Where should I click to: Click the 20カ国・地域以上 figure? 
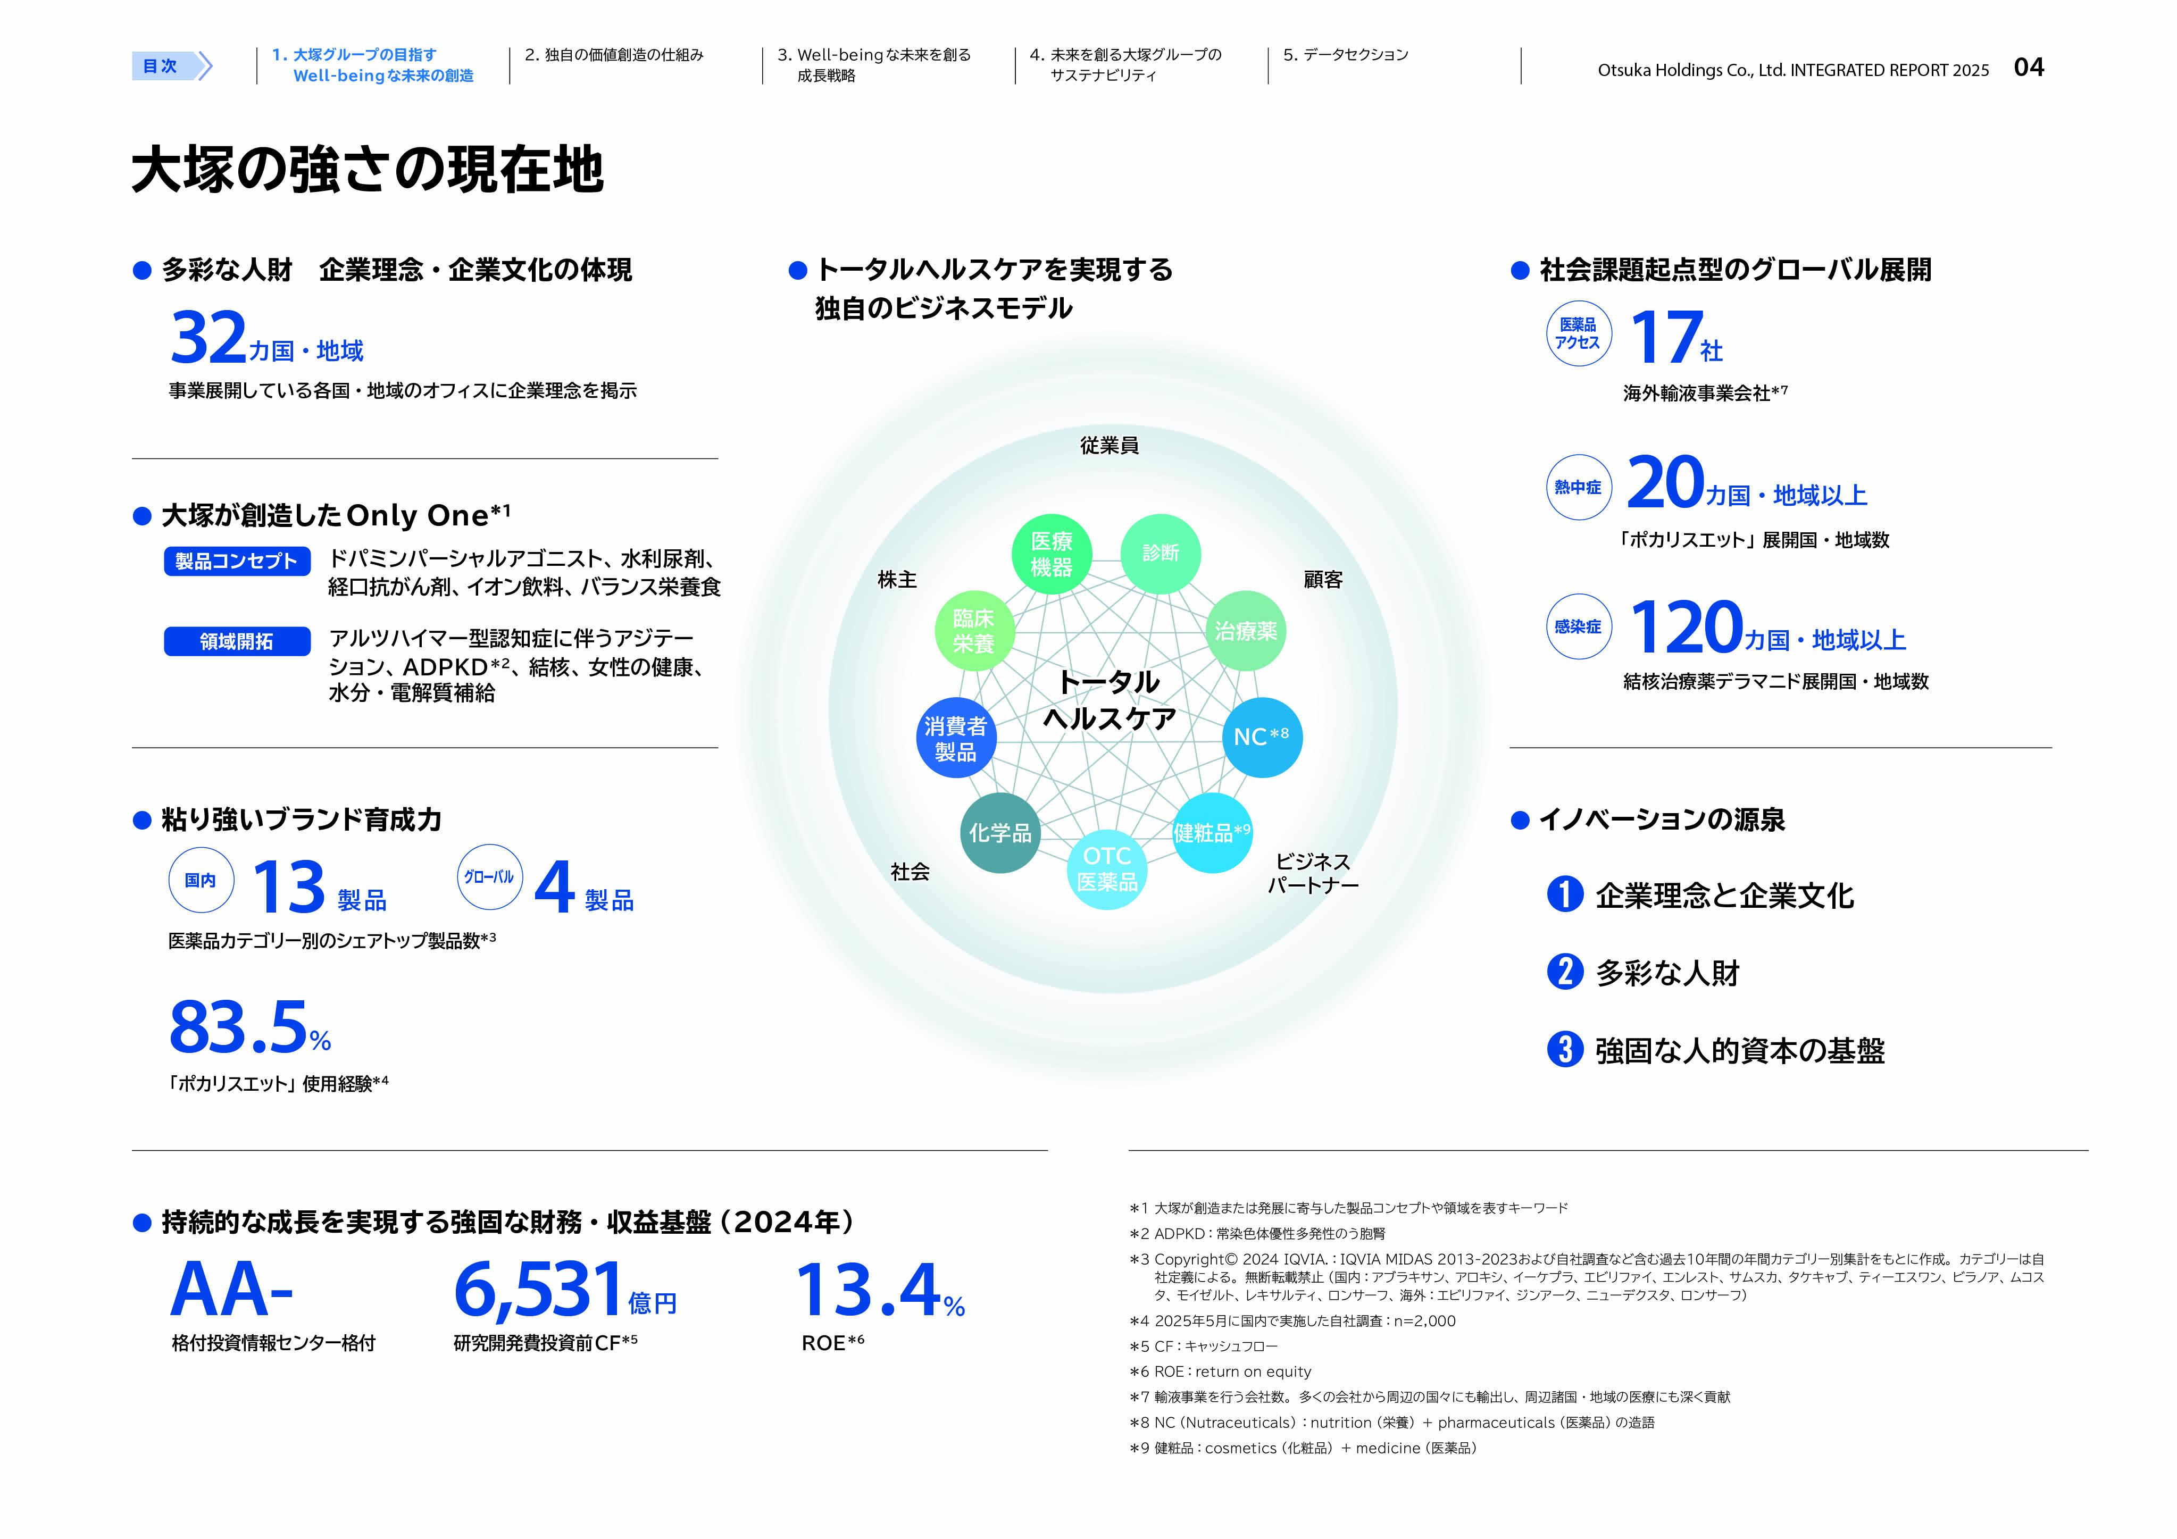tap(1747, 483)
